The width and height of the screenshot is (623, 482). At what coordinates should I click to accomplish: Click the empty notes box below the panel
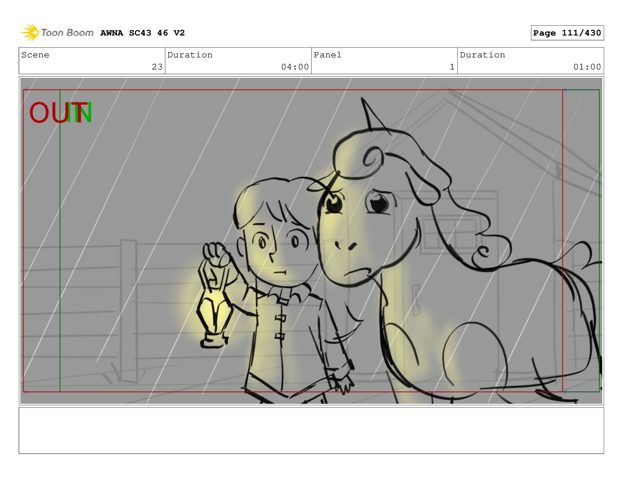311,430
